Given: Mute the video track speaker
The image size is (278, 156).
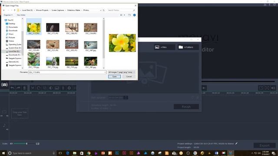Looking at the screenshot, I should tap(7, 116).
